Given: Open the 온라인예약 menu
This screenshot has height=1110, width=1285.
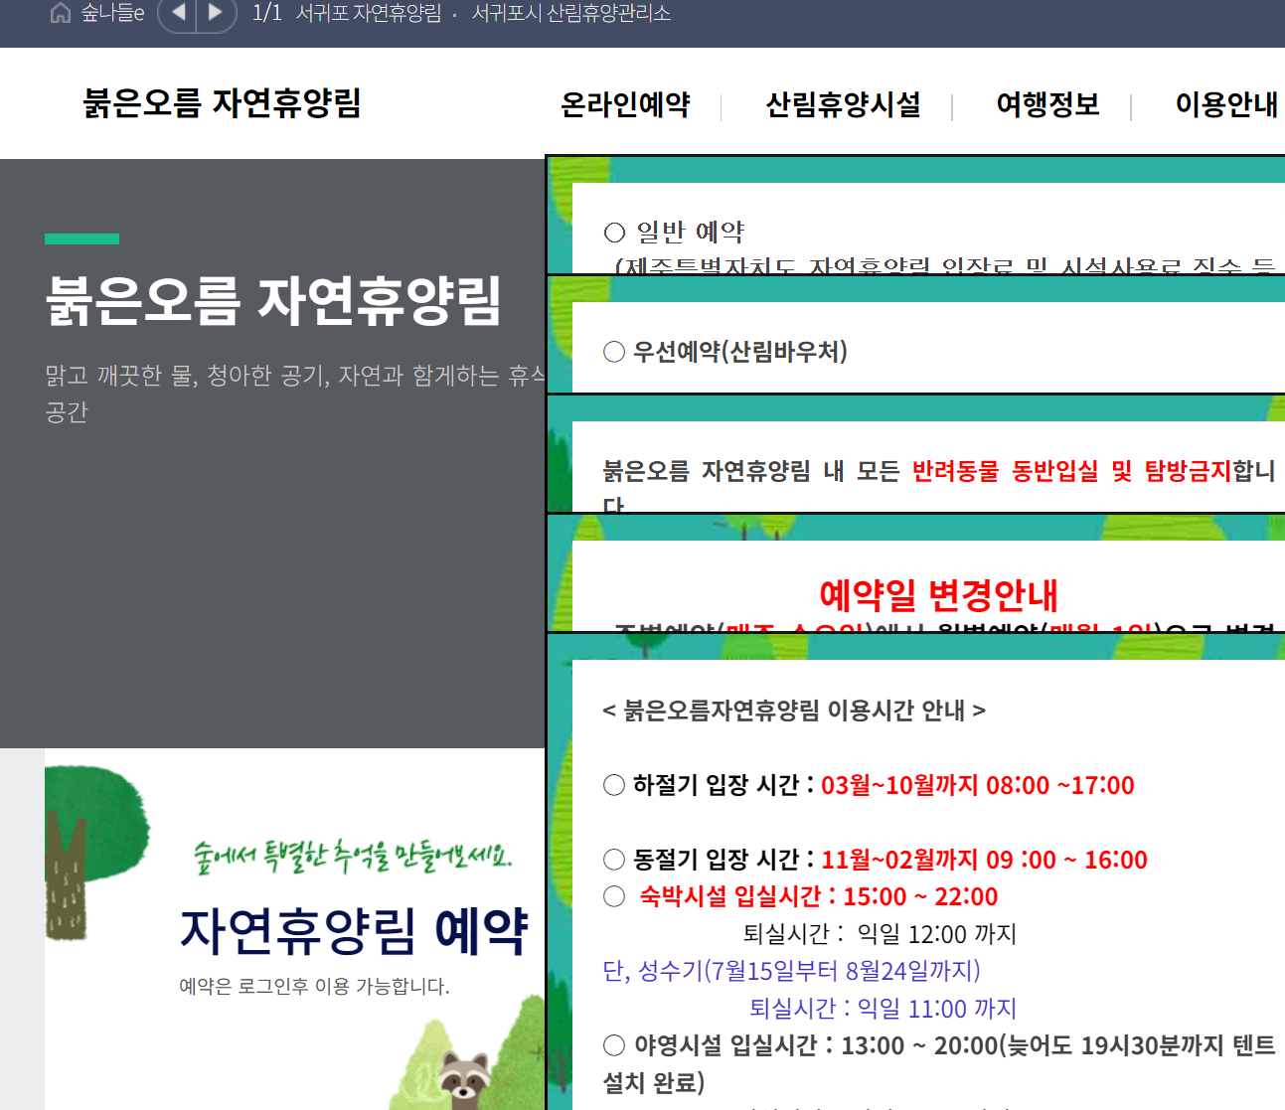Looking at the screenshot, I should coord(625,104).
